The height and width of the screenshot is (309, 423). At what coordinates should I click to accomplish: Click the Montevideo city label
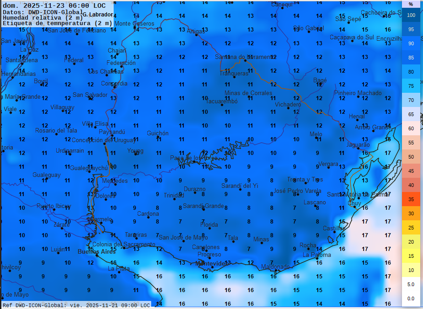(x=211, y=264)
